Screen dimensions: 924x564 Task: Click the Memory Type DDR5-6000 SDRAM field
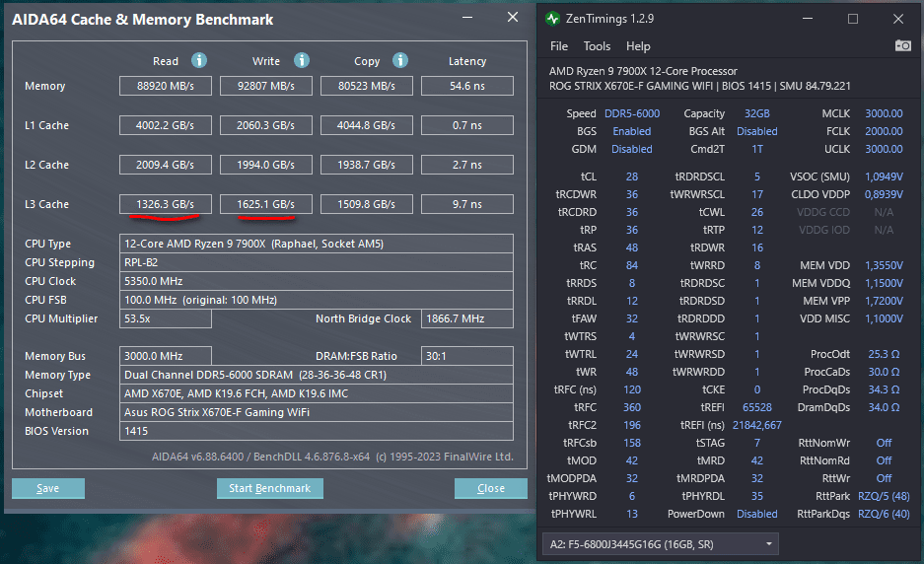coord(317,375)
